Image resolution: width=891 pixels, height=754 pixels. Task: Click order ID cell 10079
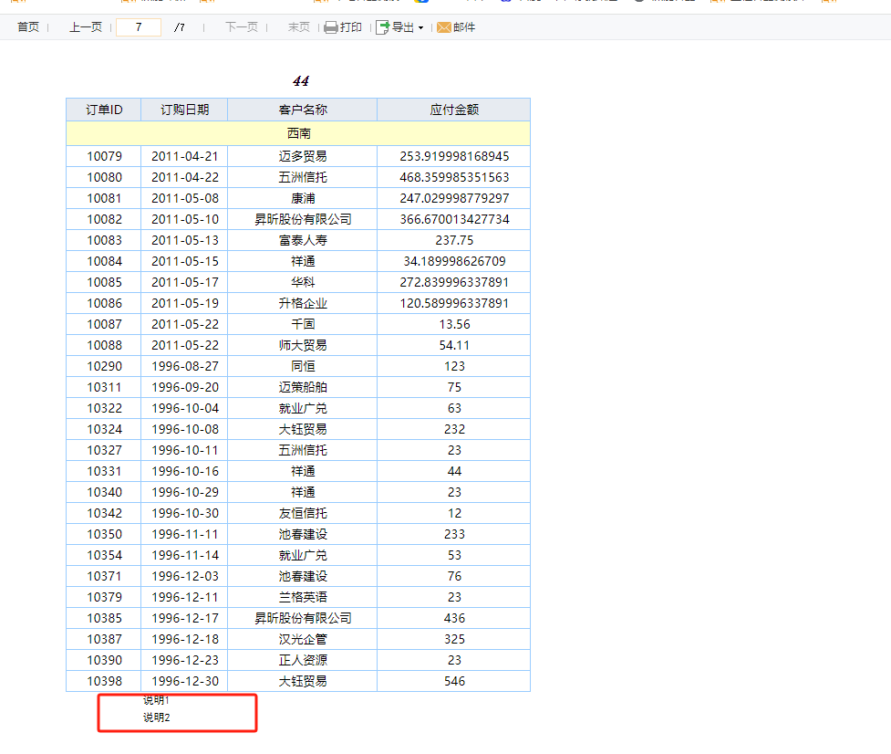104,156
